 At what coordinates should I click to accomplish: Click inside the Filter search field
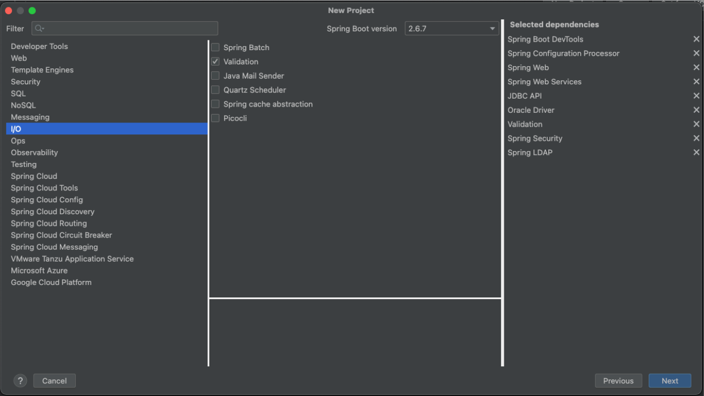coord(124,28)
